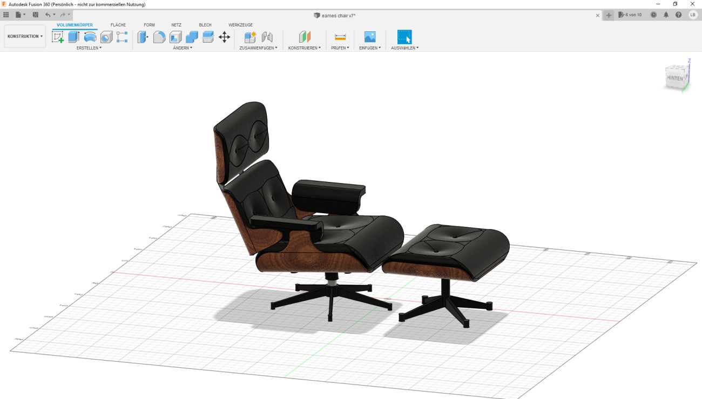Add a new document tab with plus button
Viewport: 702px width, 399px height.
coord(609,15)
